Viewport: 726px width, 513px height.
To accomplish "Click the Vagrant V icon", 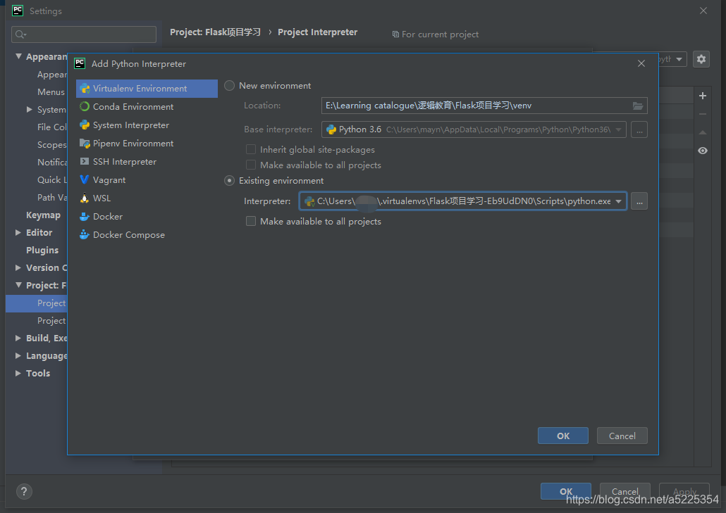I will (85, 179).
